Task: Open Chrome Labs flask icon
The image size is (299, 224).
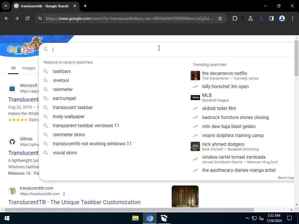Action: point(250,18)
